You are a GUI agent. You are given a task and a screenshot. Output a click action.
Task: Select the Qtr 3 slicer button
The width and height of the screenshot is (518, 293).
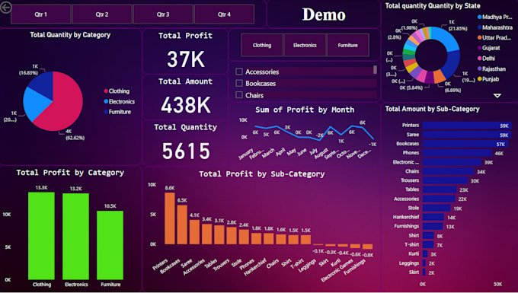pyautogui.click(x=163, y=14)
